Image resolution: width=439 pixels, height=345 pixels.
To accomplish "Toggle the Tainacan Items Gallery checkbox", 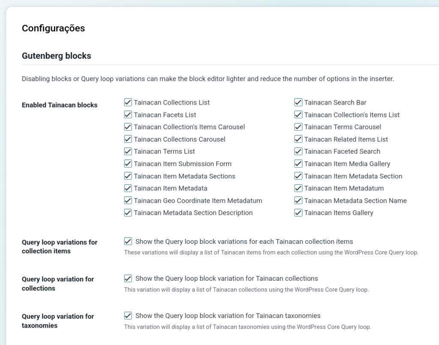I will coord(298,213).
